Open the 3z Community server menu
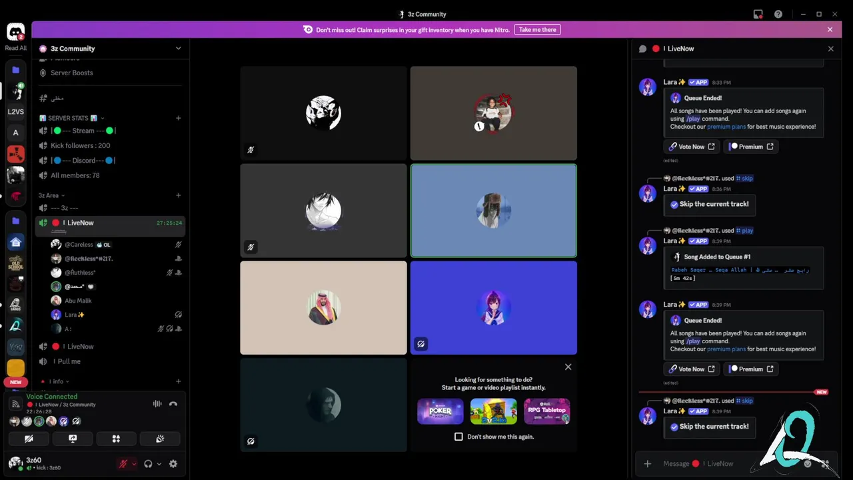Screen dimensions: 853x480 (110, 49)
